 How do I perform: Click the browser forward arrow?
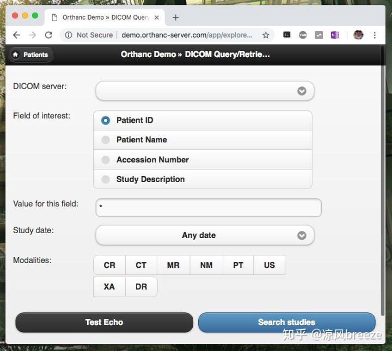tap(33, 35)
